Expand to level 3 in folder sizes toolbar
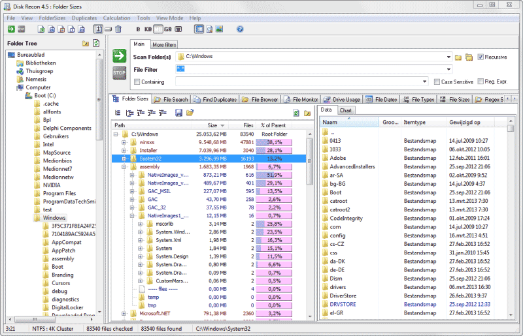523x336 pixels. 162,113
